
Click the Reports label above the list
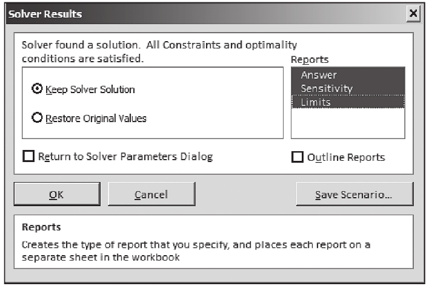(310, 60)
